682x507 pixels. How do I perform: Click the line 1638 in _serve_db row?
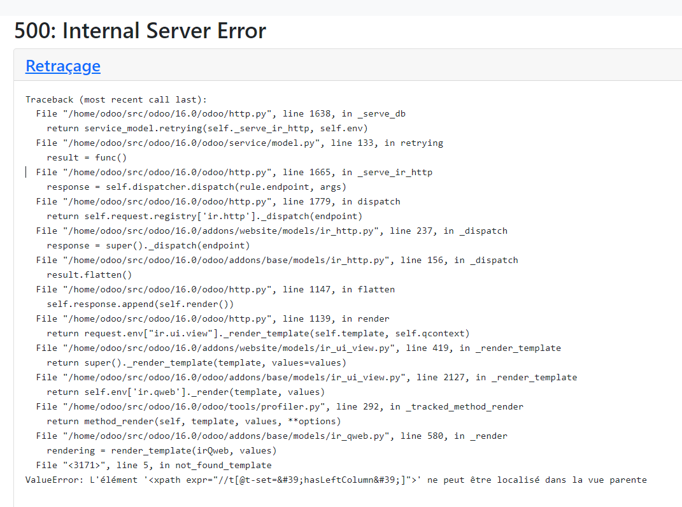221,114
